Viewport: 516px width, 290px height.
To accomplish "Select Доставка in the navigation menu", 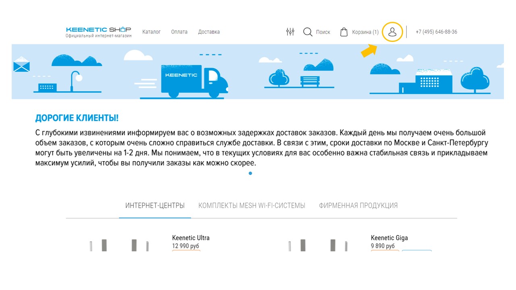I will click(x=209, y=31).
